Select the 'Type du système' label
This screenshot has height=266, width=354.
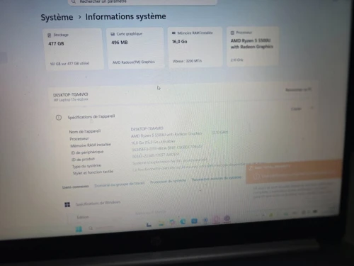point(86,166)
